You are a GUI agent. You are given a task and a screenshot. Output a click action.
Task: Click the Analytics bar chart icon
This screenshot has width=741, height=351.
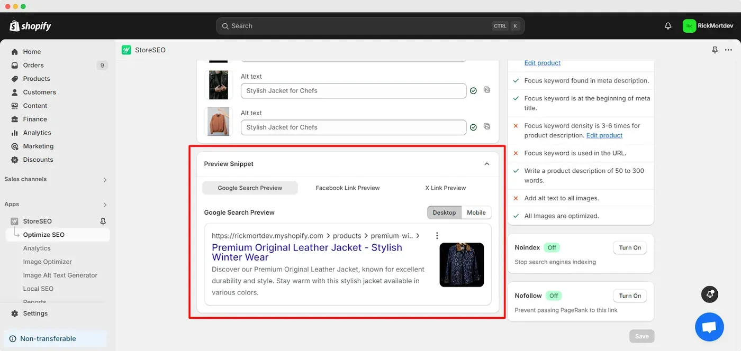coord(14,133)
